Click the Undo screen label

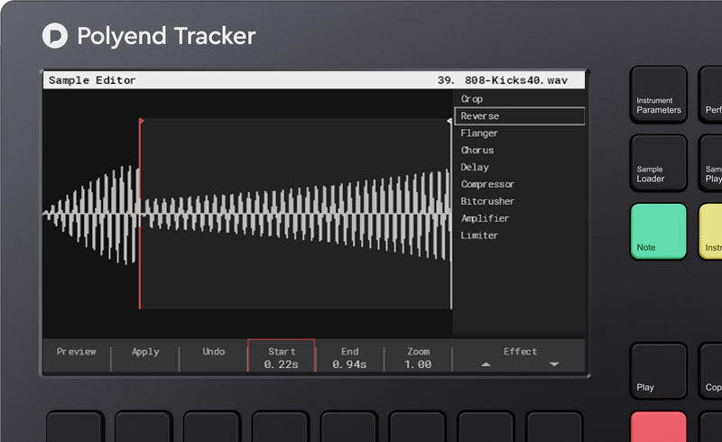click(x=214, y=351)
